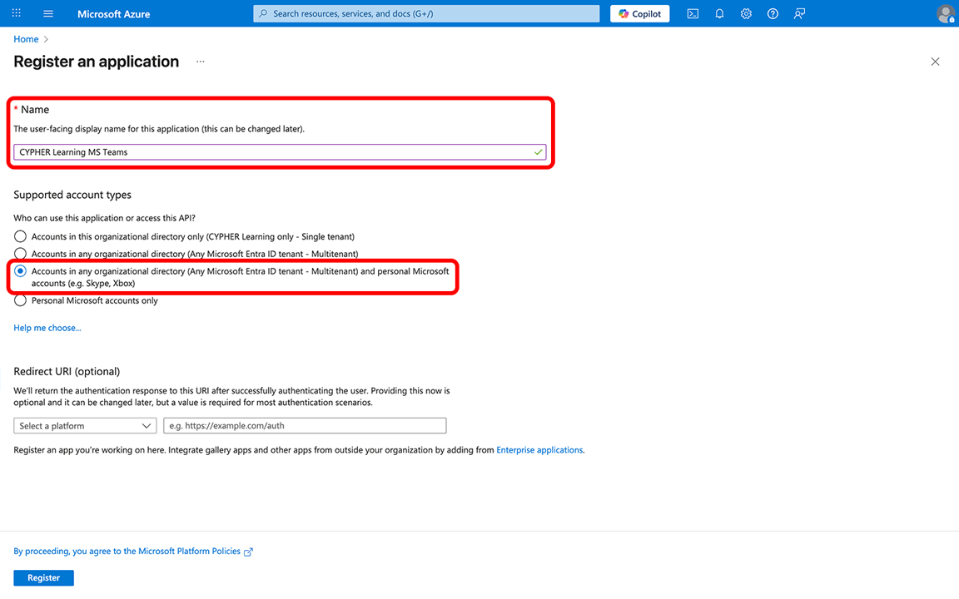The width and height of the screenshot is (959, 599).
Task: Open the Enterprise applications link
Action: tap(539, 450)
